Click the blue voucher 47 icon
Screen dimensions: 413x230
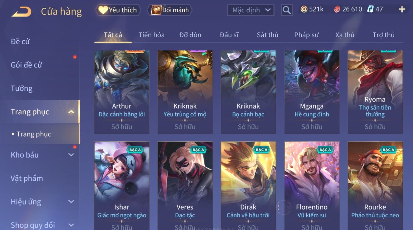click(x=370, y=9)
